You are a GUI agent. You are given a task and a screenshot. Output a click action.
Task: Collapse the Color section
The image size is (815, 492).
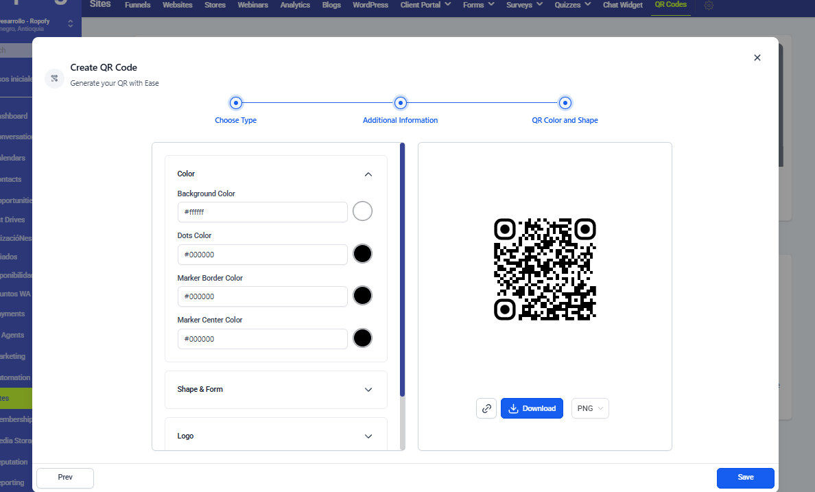click(368, 174)
